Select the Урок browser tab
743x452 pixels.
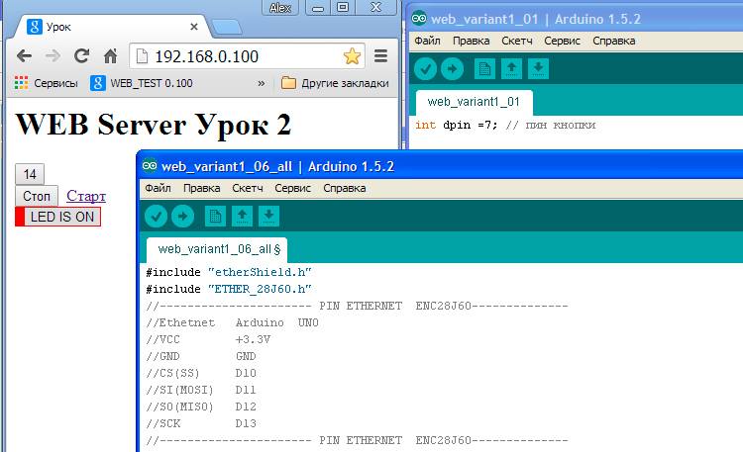tap(112, 27)
